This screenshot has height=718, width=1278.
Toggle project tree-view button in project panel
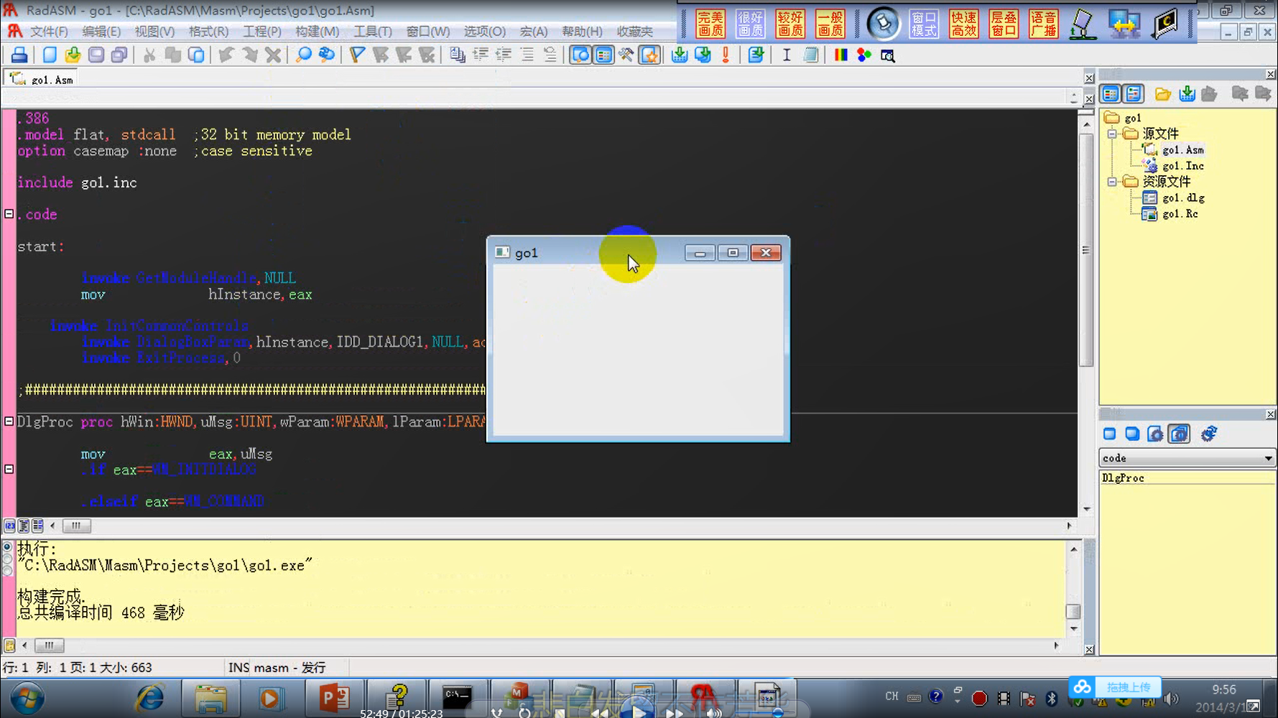pos(1134,94)
